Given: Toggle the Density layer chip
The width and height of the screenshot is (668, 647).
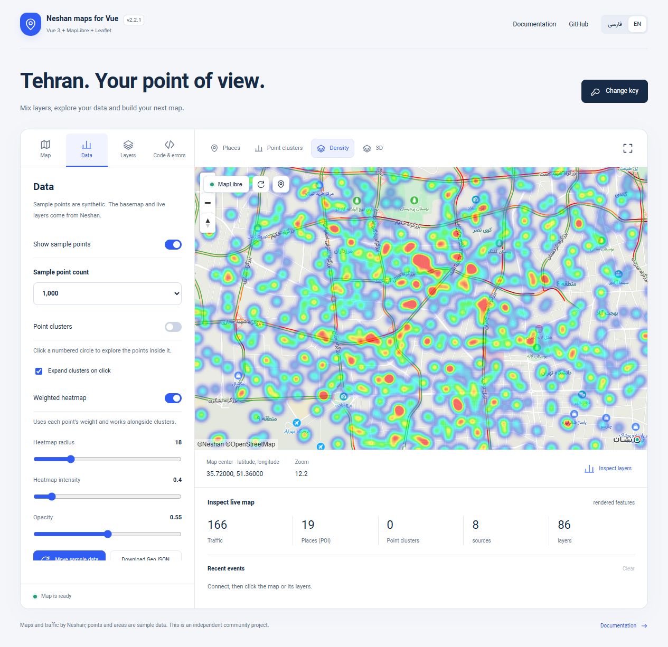Looking at the screenshot, I should [333, 148].
